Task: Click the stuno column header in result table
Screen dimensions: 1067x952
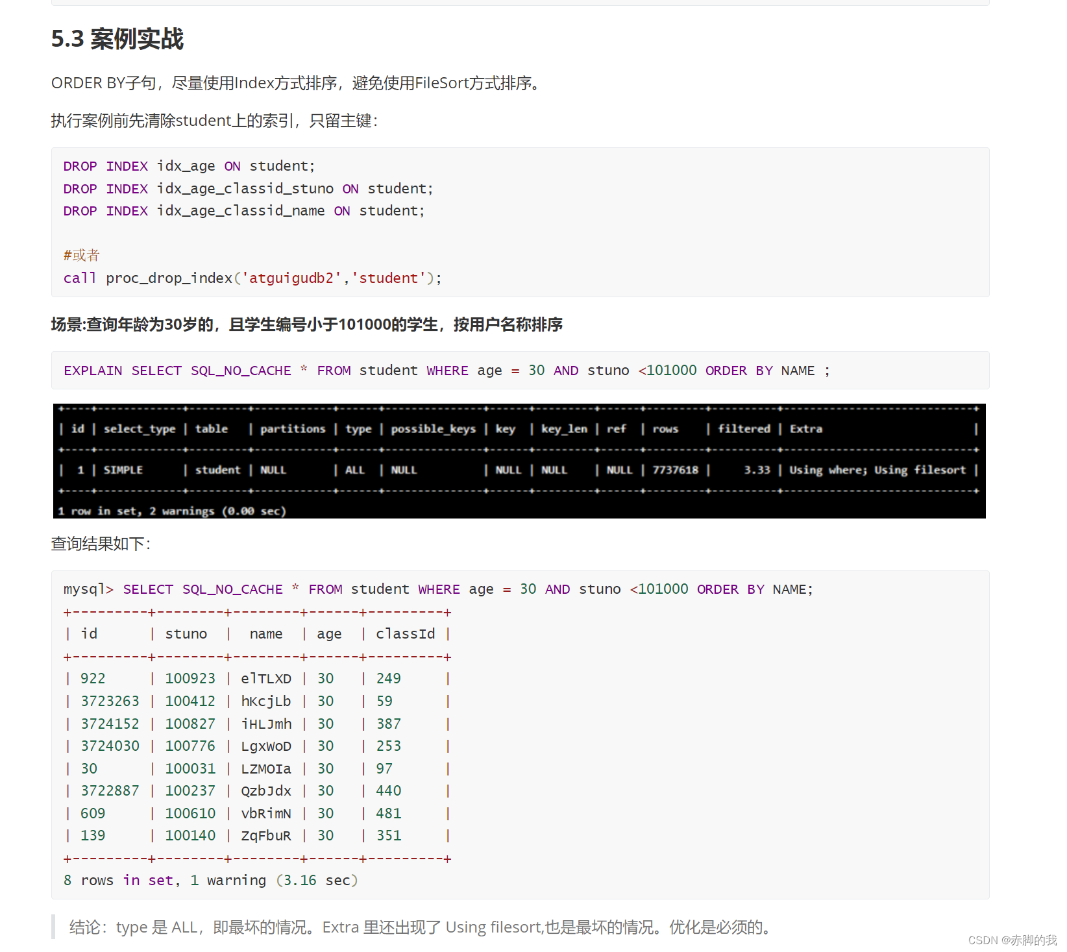Action: tap(186, 634)
